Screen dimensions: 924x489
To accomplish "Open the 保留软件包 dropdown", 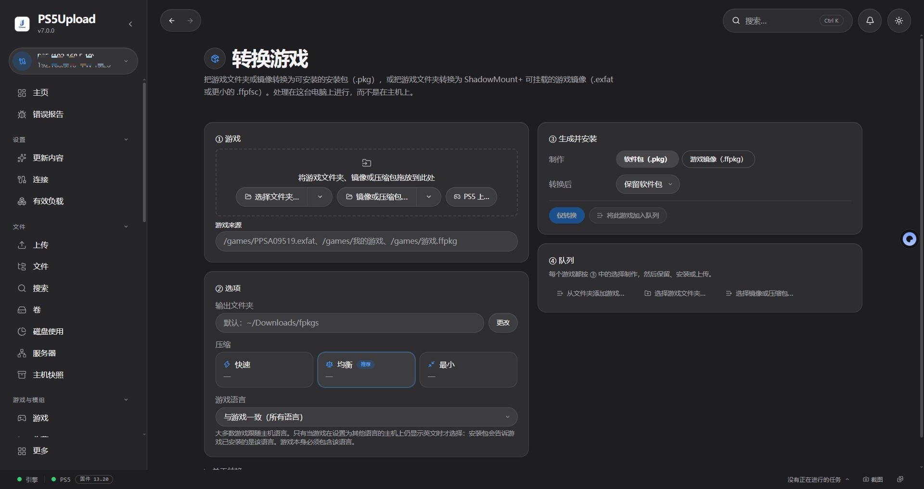I will pyautogui.click(x=648, y=184).
